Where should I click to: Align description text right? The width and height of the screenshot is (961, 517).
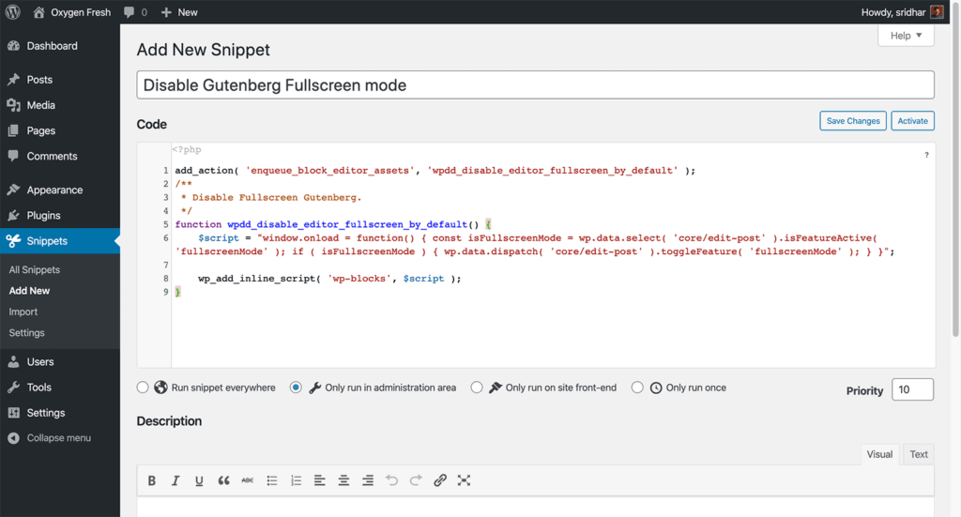tap(368, 480)
